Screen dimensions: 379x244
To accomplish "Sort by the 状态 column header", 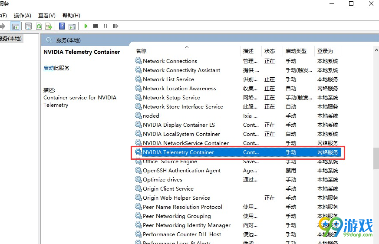I will point(272,51).
